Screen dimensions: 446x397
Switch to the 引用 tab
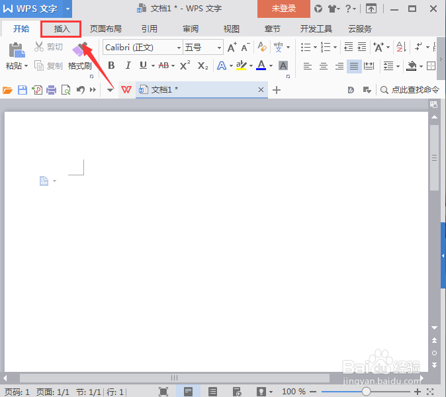coord(150,28)
